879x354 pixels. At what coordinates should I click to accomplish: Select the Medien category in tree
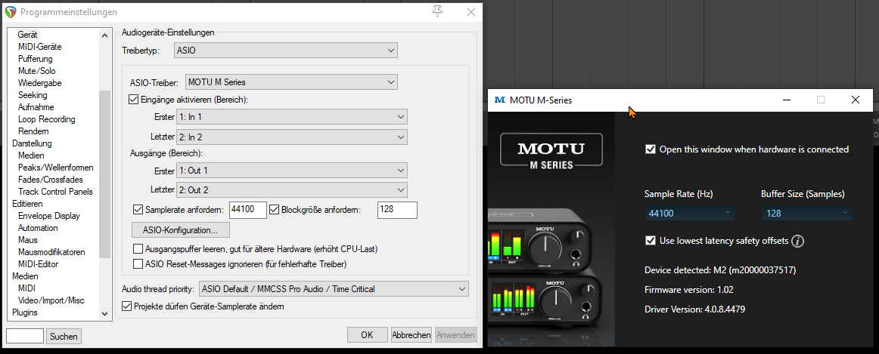(x=25, y=276)
